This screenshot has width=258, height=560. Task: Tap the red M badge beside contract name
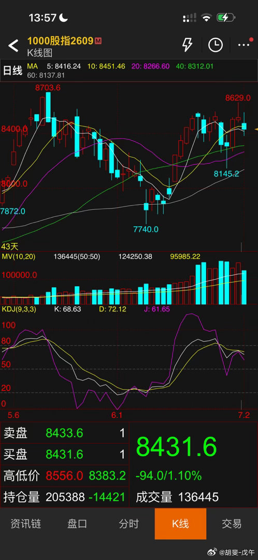point(98,41)
